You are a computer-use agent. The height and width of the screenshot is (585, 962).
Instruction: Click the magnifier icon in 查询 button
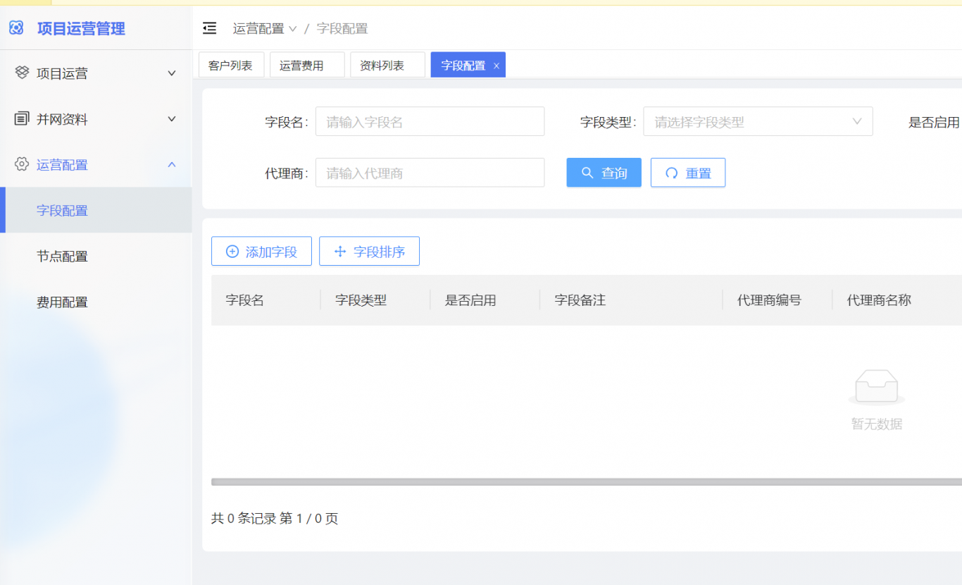[x=587, y=173]
